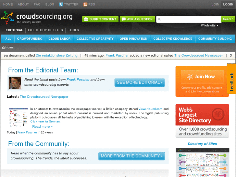Click MORE FROM THE COMMUNITY button
Screen dimensions: 236x177
[131, 156]
